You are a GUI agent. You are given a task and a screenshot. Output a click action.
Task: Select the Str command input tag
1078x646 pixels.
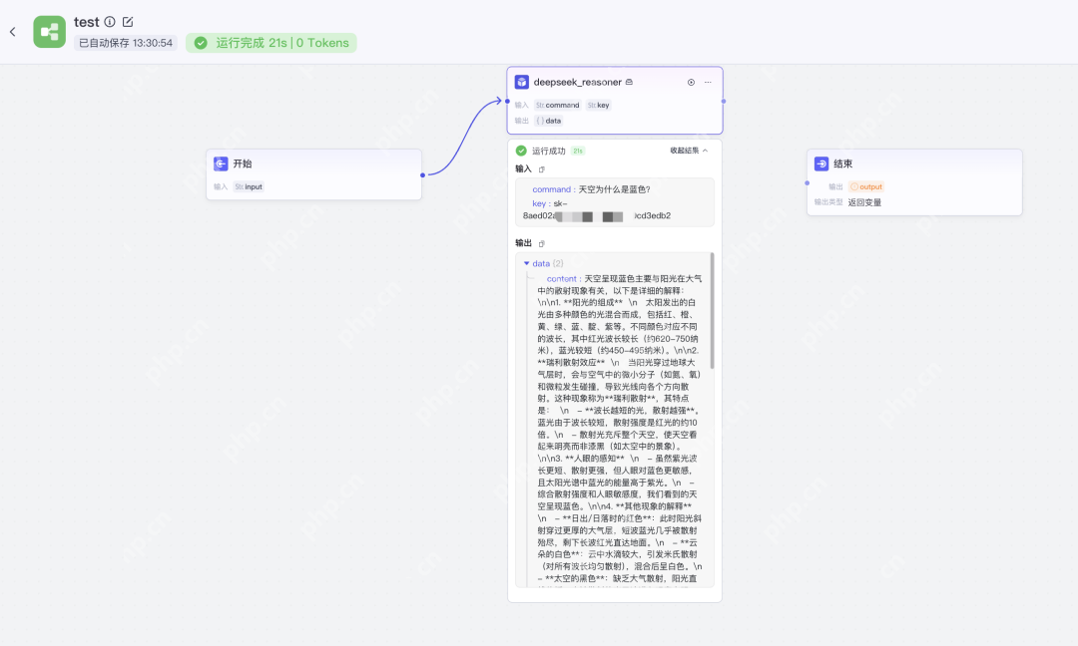tap(558, 105)
